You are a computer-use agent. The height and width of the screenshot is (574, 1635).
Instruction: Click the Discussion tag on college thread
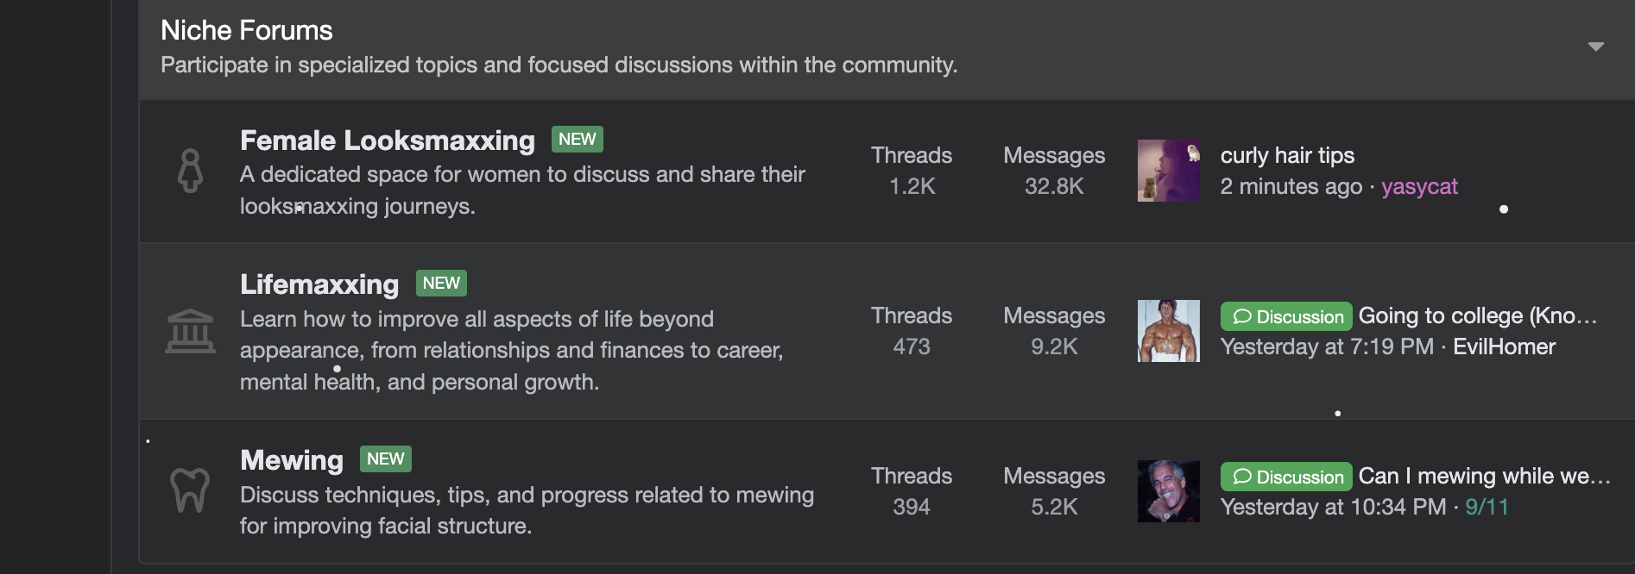1285,316
